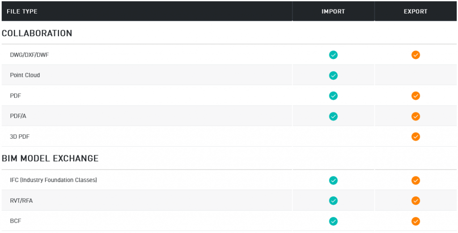The height and width of the screenshot is (233, 458).
Task: Click the BCF import checkmark
Action: (333, 221)
